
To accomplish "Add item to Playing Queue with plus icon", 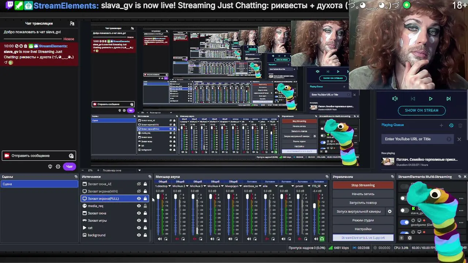I will pyautogui.click(x=441, y=125).
